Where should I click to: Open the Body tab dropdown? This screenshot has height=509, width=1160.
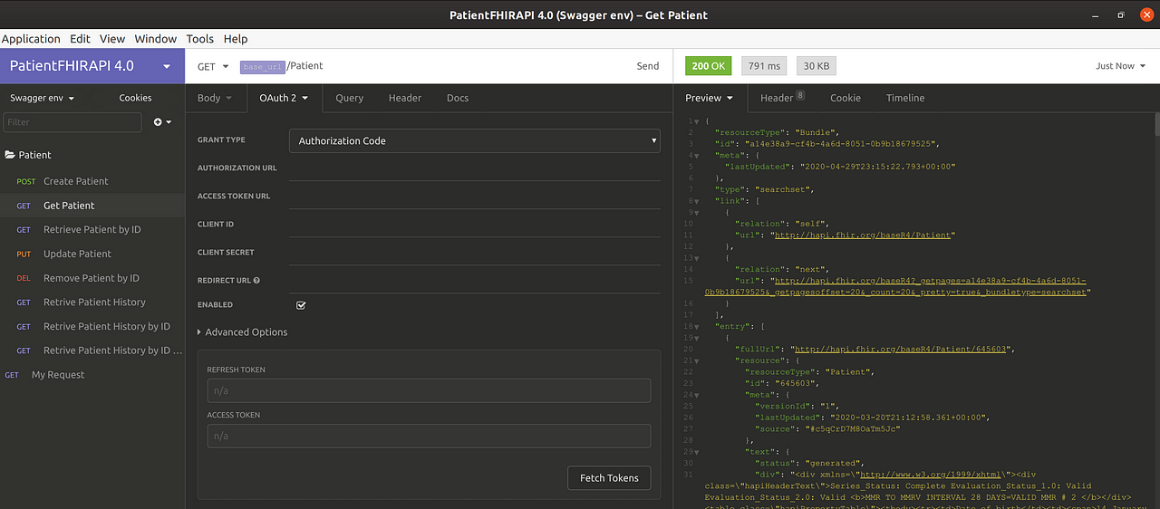click(215, 98)
